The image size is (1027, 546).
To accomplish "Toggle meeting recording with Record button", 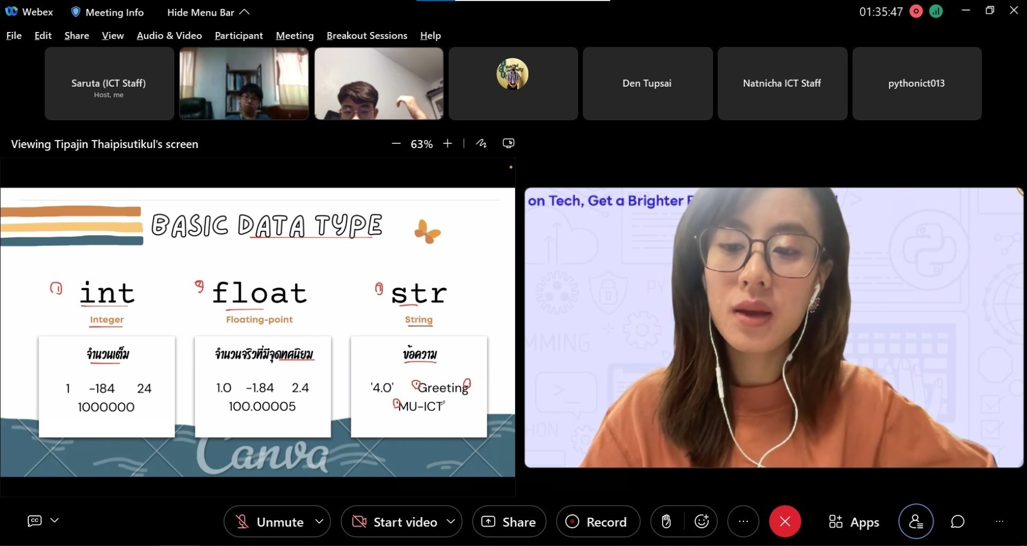I will coord(598,521).
